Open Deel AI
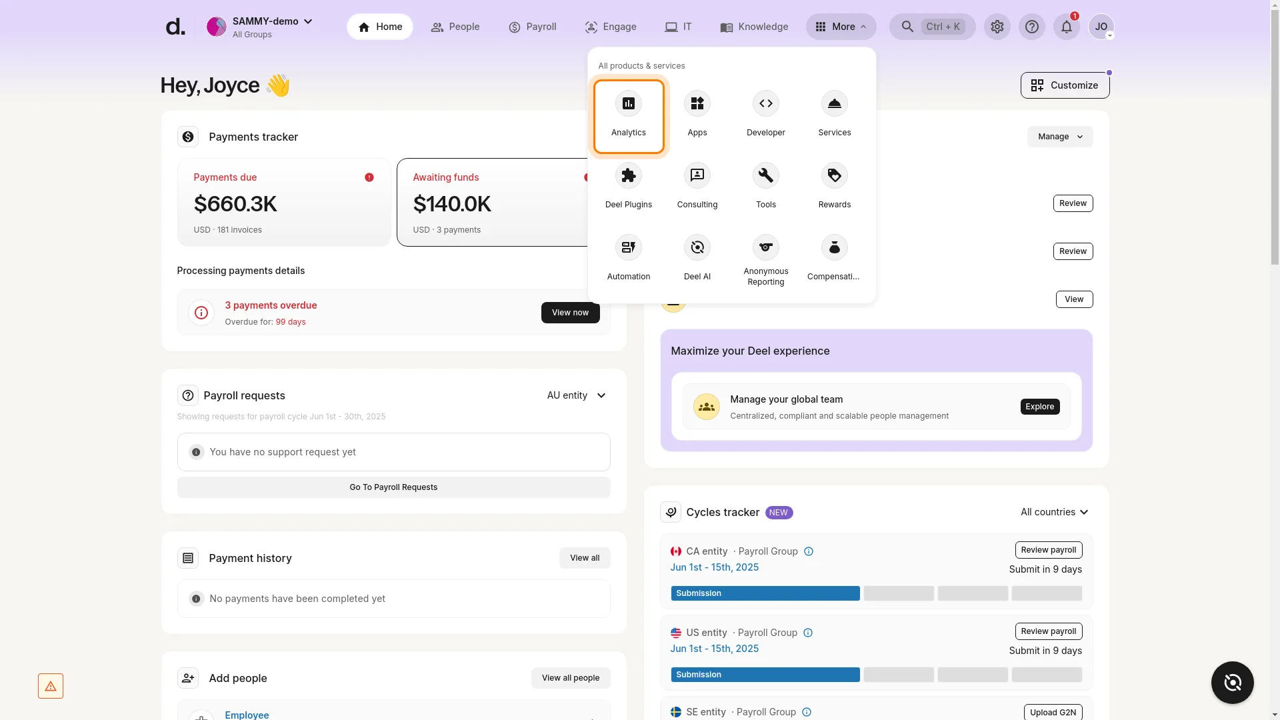This screenshot has height=720, width=1280. click(697, 257)
